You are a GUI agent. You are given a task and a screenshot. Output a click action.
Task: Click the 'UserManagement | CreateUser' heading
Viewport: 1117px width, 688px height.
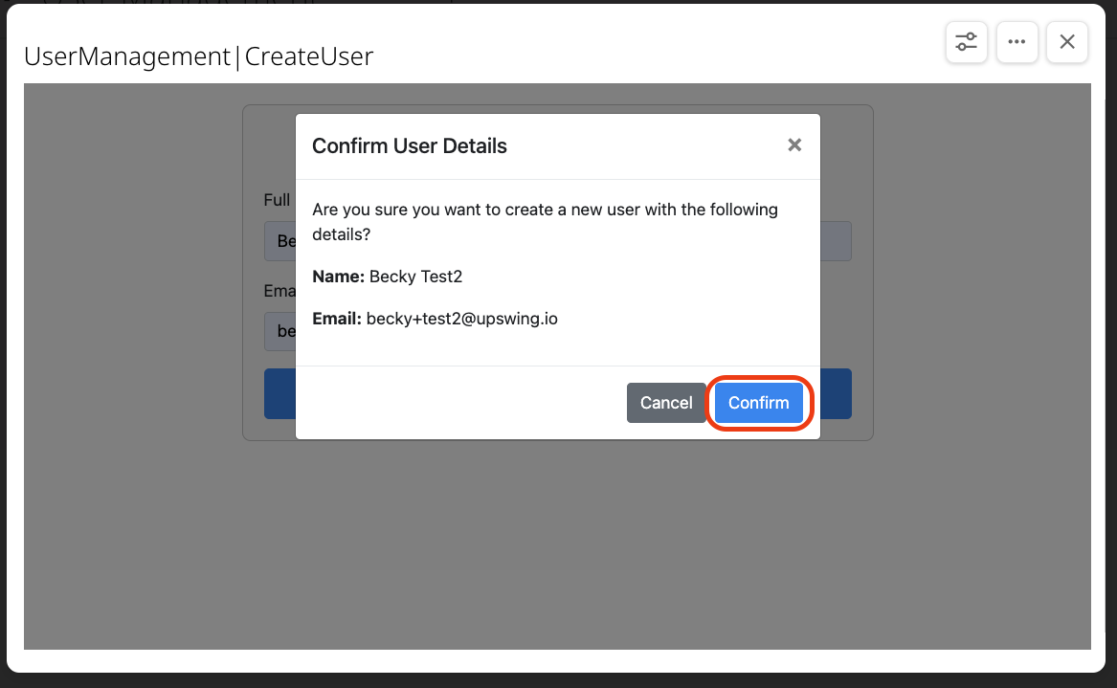(x=199, y=56)
